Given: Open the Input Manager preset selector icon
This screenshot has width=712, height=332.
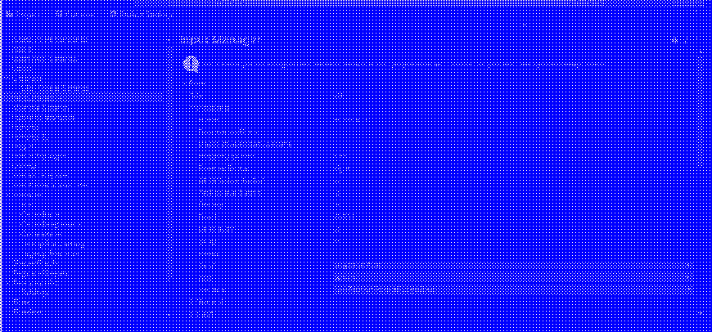Looking at the screenshot, I should click(x=686, y=39).
